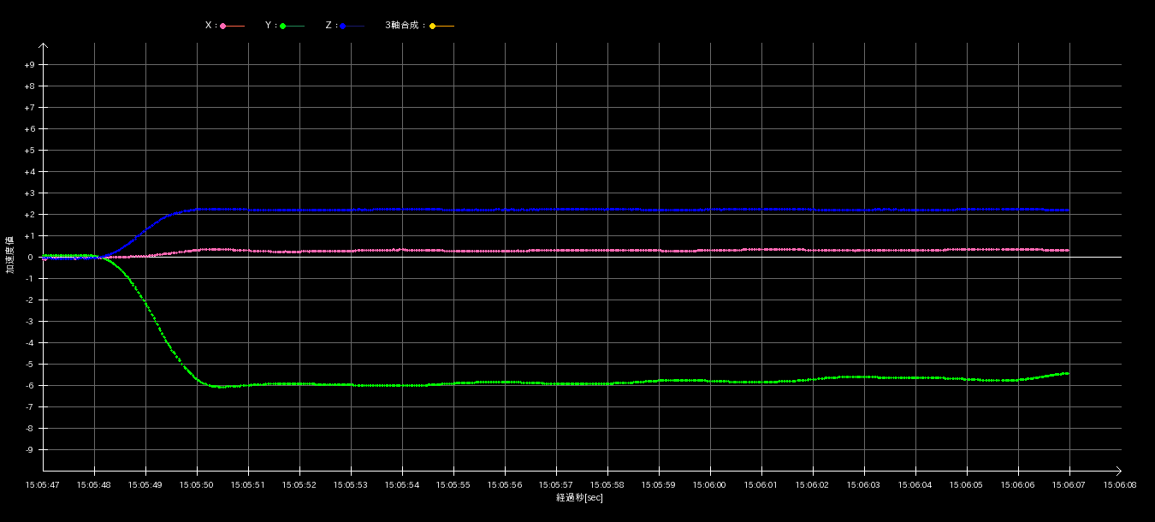Click the 15:05:55 time tick label
The height and width of the screenshot is (522, 1155).
pos(453,484)
